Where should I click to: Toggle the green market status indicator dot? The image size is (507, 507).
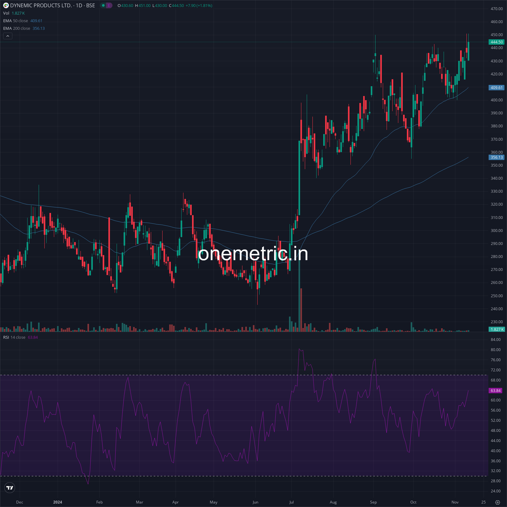(x=104, y=5)
